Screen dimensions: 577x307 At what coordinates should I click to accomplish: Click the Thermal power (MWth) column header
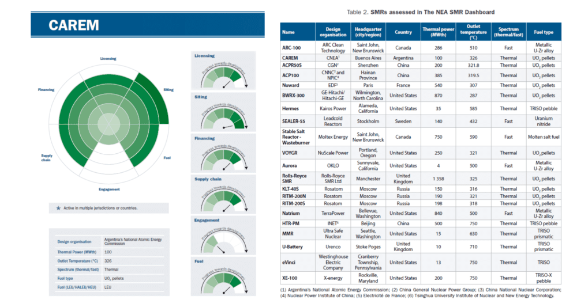coord(437,32)
